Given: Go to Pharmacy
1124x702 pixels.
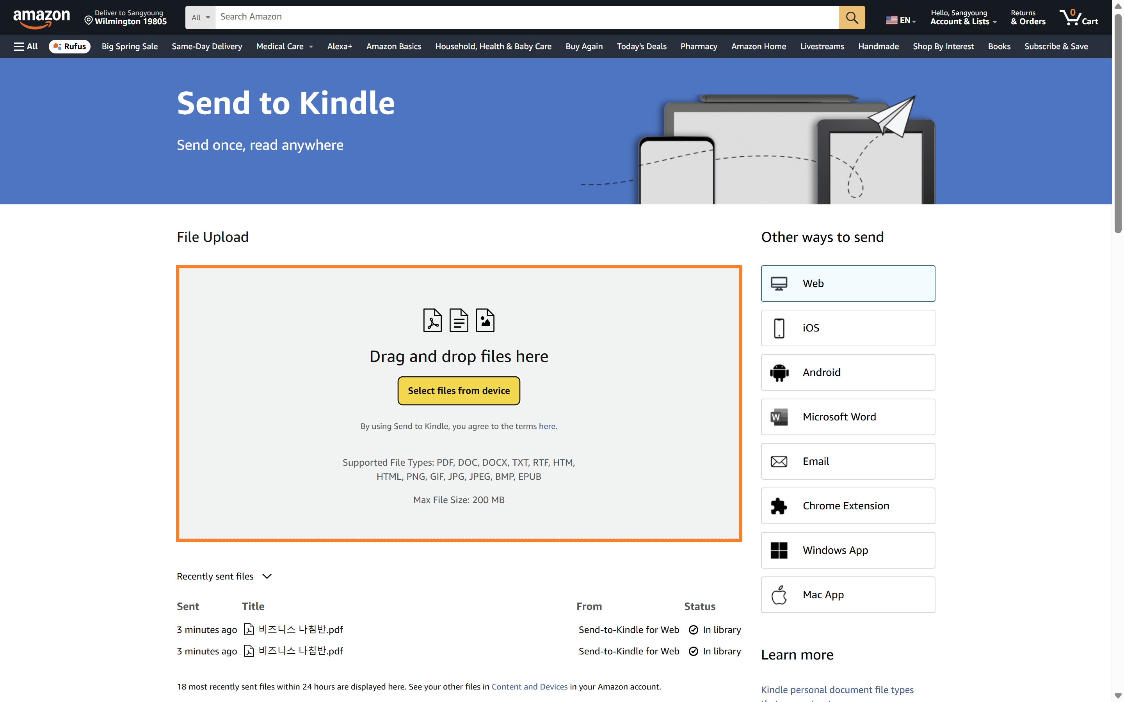Looking at the screenshot, I should [699, 46].
